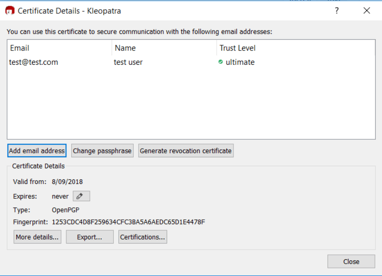Click the Certificate Details group label

38,167
